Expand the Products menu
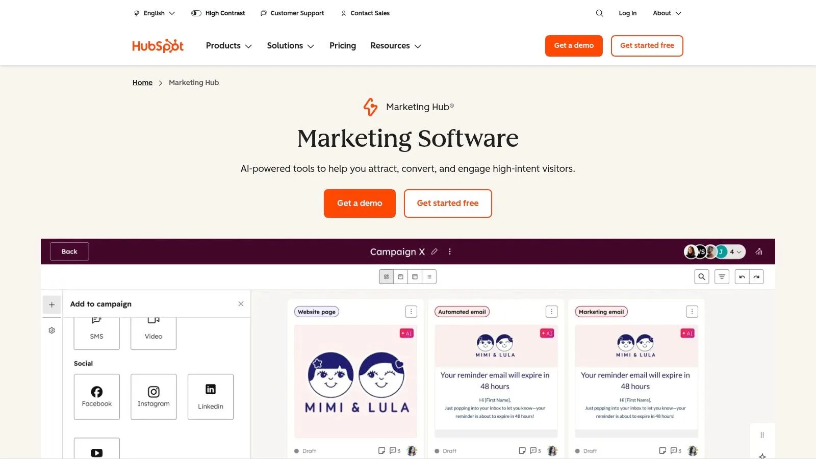816x459 pixels. [229, 46]
